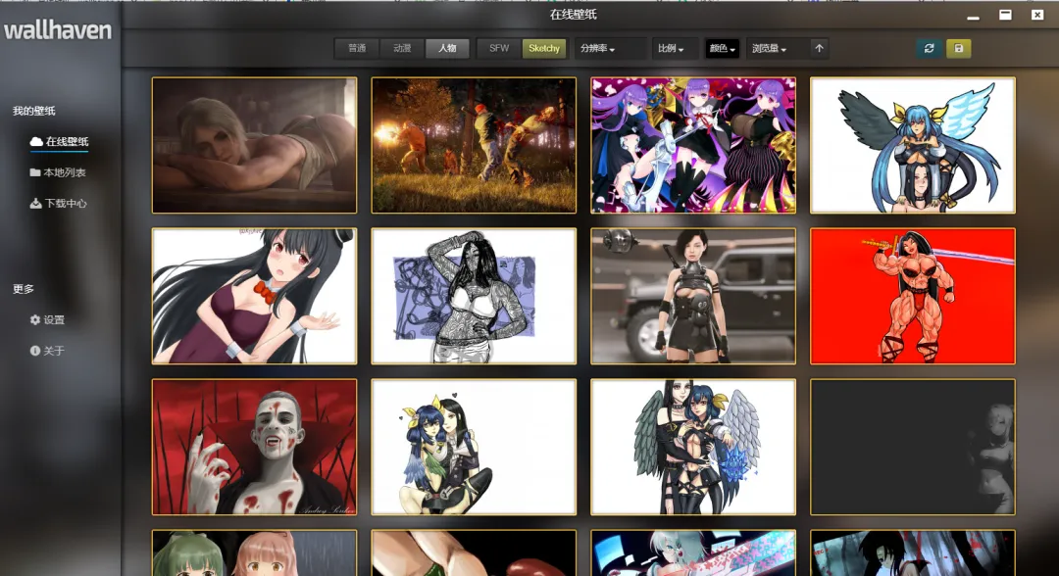The image size is (1059, 576).
Task: Minimize the window
Action: point(974,17)
